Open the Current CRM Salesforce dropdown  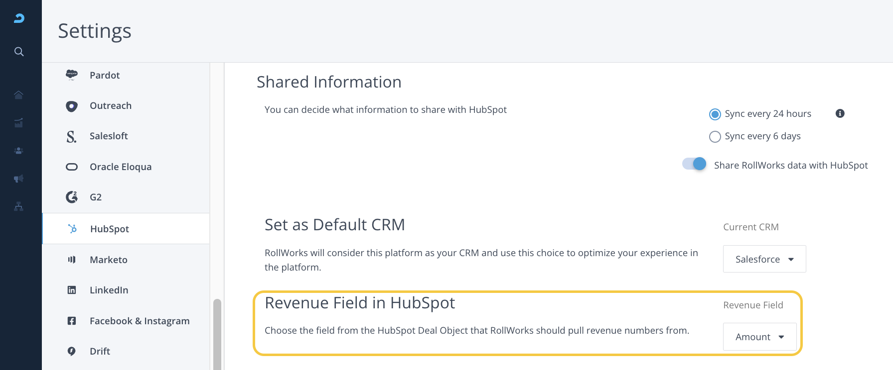[x=764, y=259]
